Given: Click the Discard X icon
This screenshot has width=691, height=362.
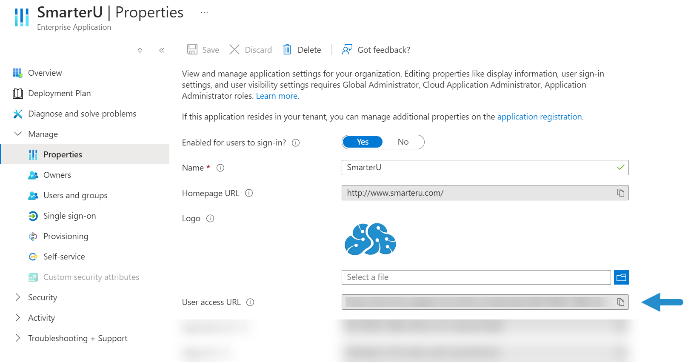Looking at the screenshot, I should point(234,50).
